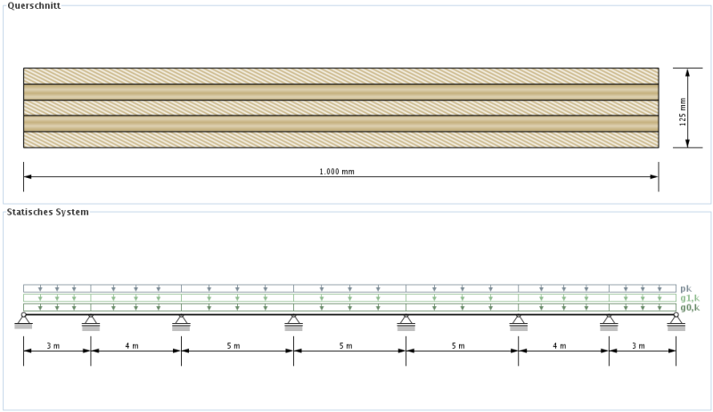This screenshot has width=713, height=412.
Task: Click the fifth support from the left
Action: (406, 321)
